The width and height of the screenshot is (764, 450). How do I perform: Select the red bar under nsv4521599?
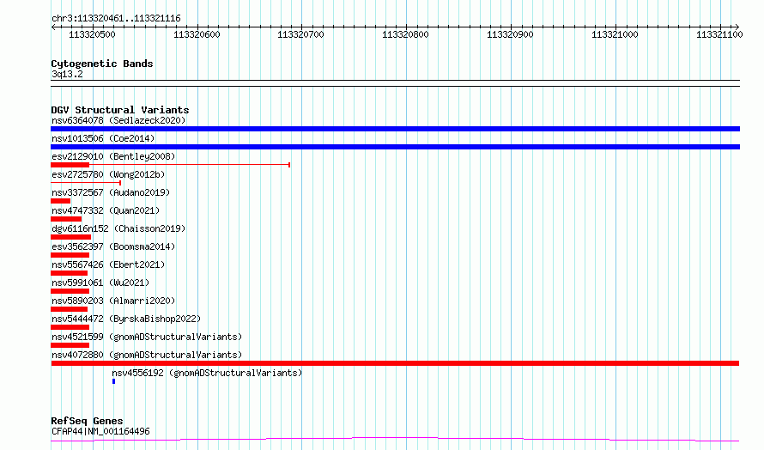[70, 345]
